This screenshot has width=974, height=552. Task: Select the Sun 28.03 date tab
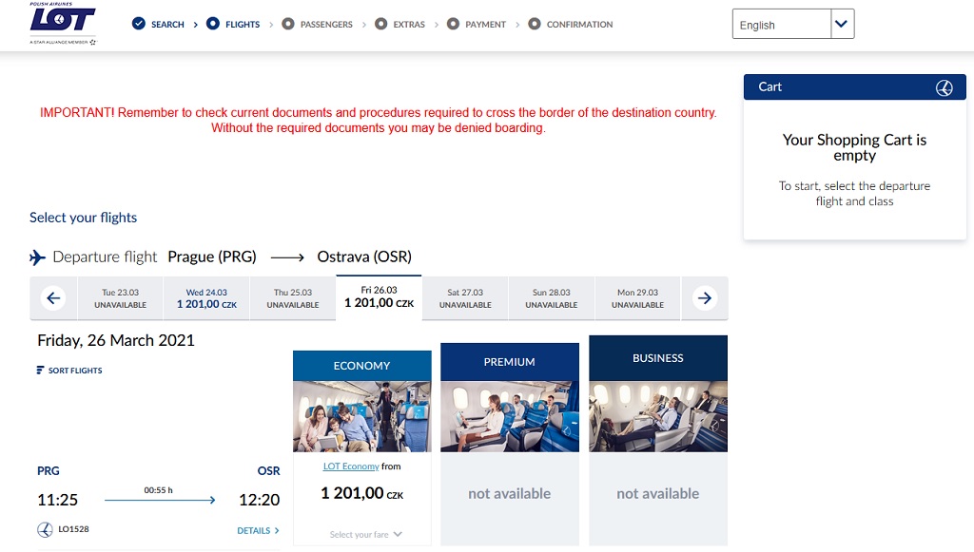tap(552, 298)
